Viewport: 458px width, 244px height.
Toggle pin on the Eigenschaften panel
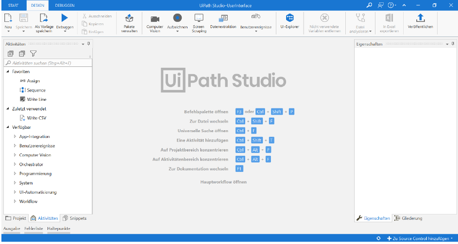(453, 44)
